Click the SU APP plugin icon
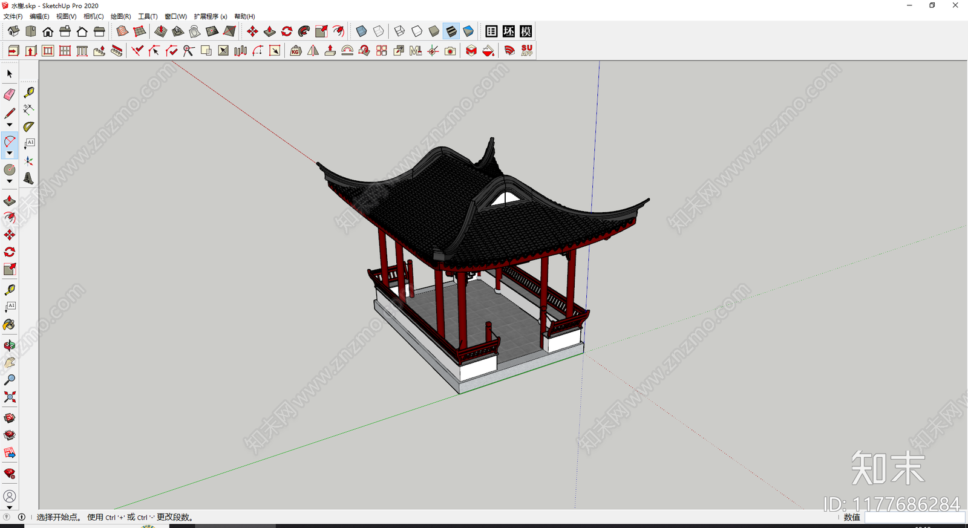Viewport: 968px width, 528px height. point(527,51)
